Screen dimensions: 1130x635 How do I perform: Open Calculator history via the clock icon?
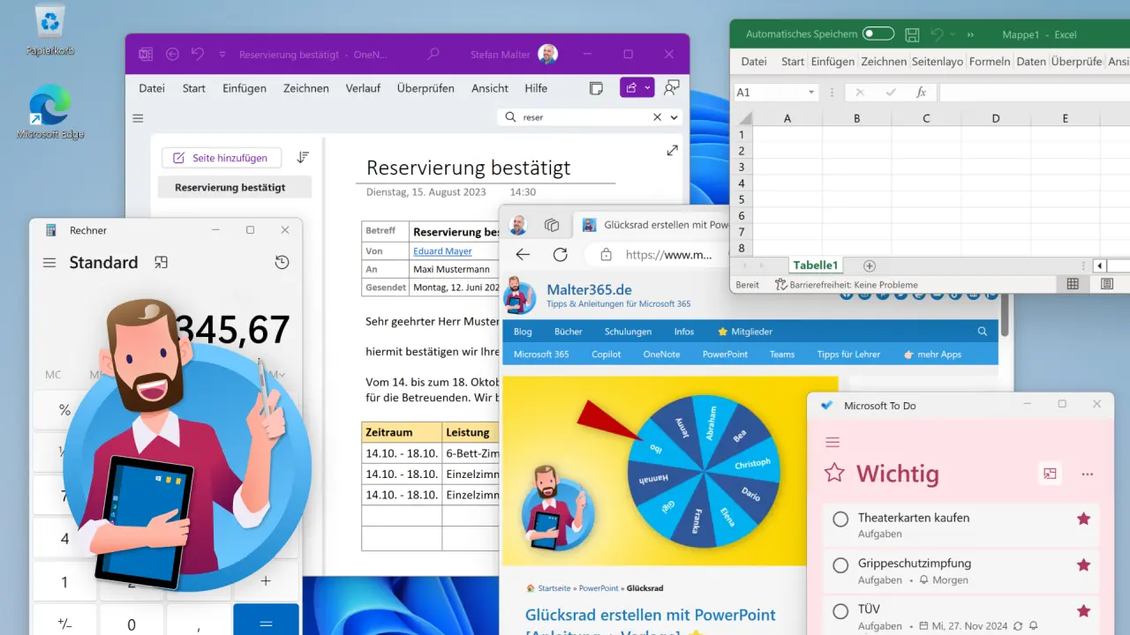tap(282, 262)
